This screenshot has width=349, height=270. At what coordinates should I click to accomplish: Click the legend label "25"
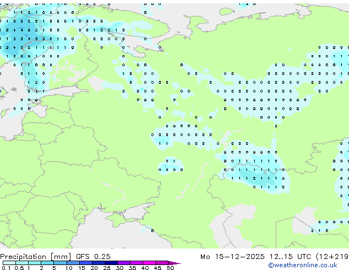pyautogui.click(x=107, y=268)
